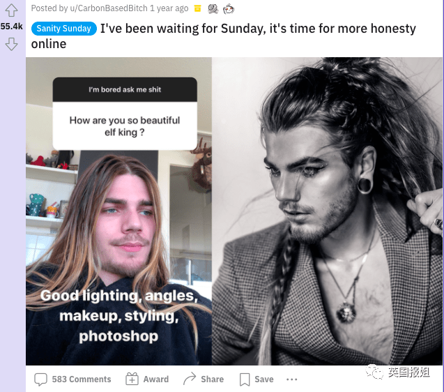Click the Award text button
The height and width of the screenshot is (392, 444).
pos(155,379)
